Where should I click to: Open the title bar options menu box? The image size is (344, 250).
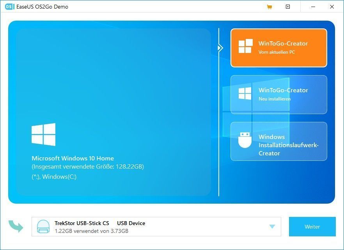point(288,7)
